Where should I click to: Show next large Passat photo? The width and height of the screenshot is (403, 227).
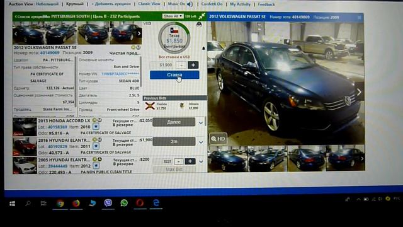[359, 92]
